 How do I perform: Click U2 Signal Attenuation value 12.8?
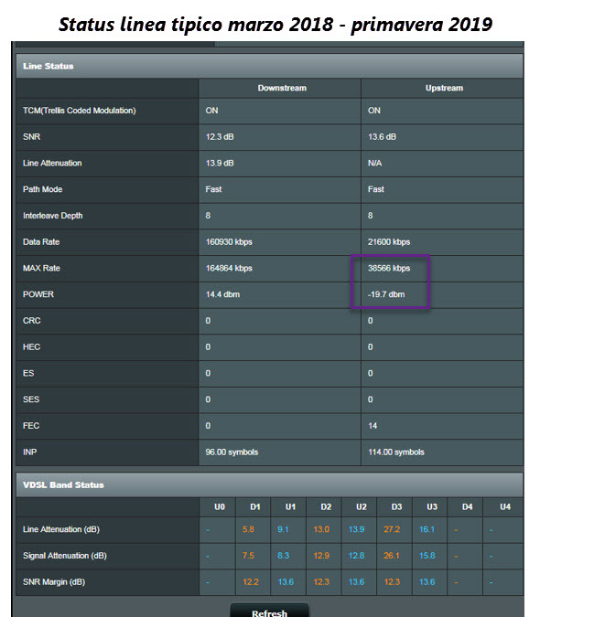click(x=356, y=556)
